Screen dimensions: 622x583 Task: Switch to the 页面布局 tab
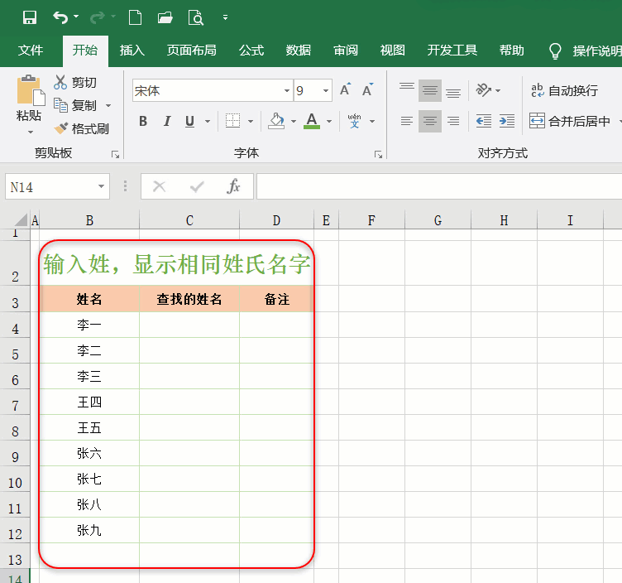point(192,51)
